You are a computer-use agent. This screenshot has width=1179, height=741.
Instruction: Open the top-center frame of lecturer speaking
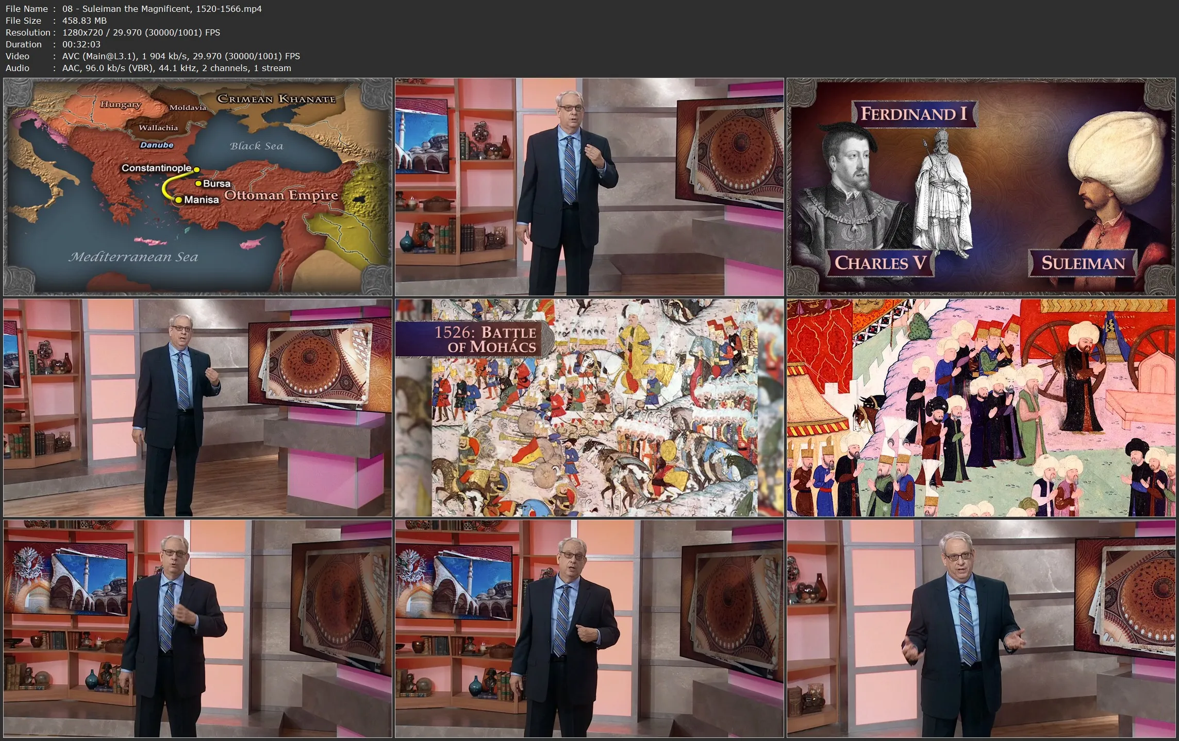pyautogui.click(x=589, y=186)
